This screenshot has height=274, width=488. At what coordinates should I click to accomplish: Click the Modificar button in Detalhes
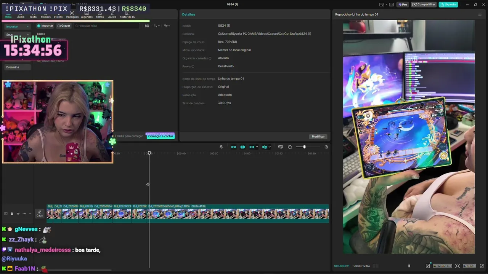[x=318, y=137]
